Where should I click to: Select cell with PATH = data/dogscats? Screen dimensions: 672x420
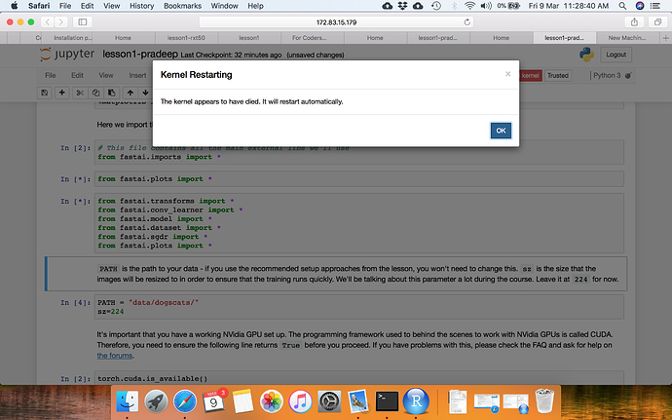tap(358, 307)
